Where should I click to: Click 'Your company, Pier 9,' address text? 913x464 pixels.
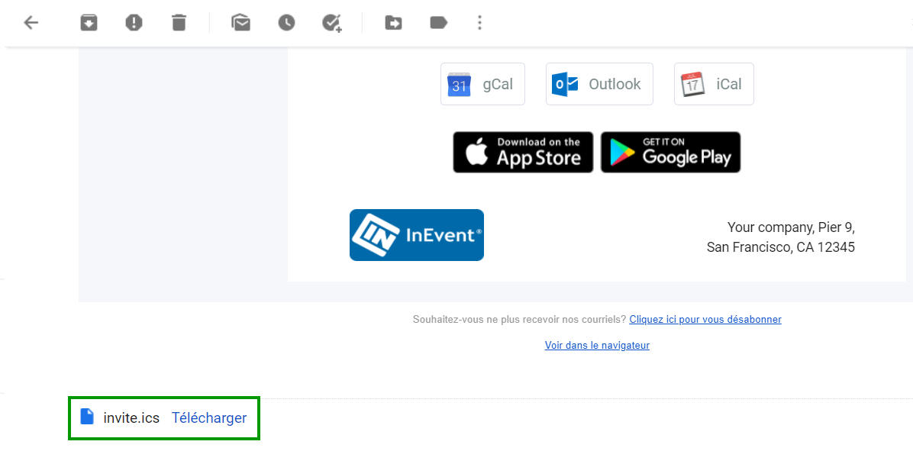791,227
